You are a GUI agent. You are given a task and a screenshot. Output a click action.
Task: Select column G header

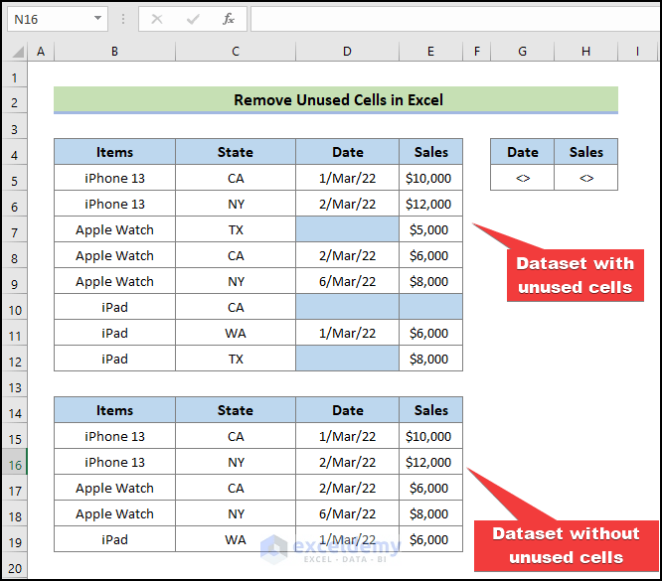[522, 52]
